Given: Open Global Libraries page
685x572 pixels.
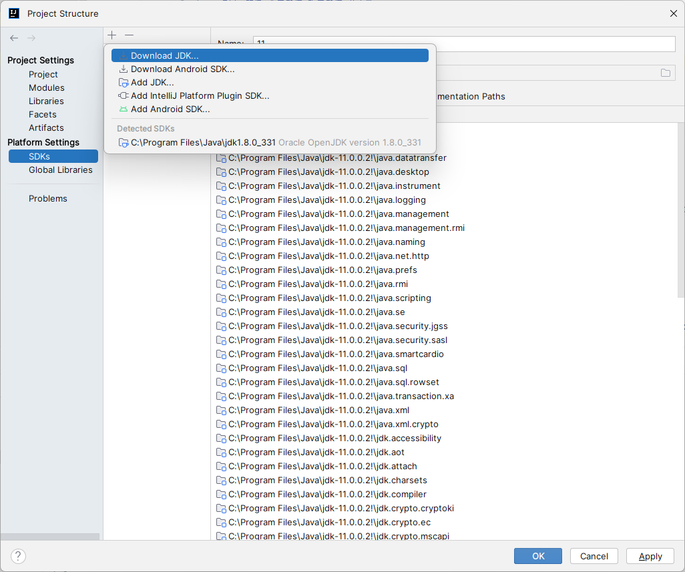Looking at the screenshot, I should click(x=61, y=170).
